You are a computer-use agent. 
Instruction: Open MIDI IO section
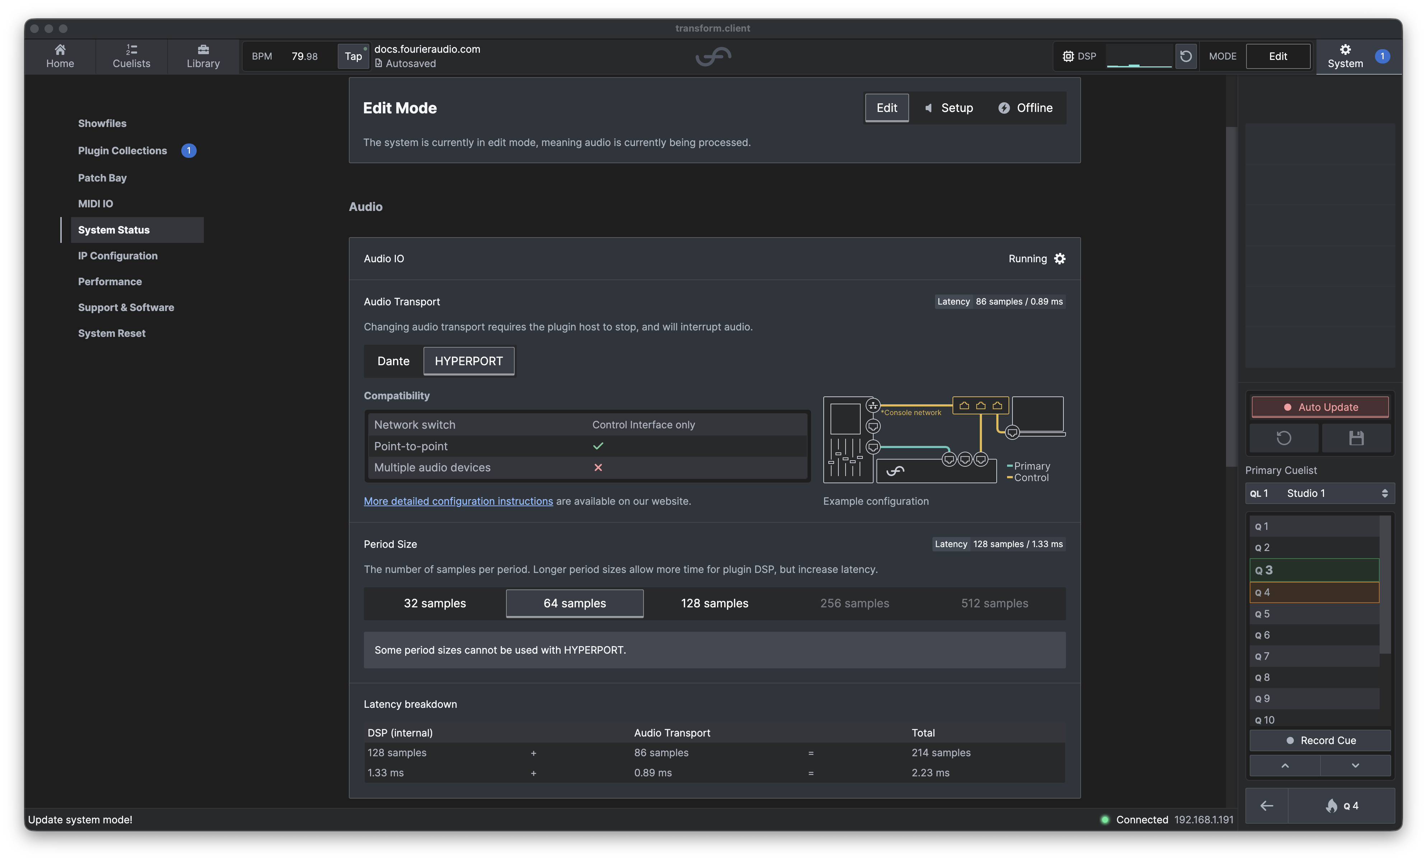[x=95, y=204]
